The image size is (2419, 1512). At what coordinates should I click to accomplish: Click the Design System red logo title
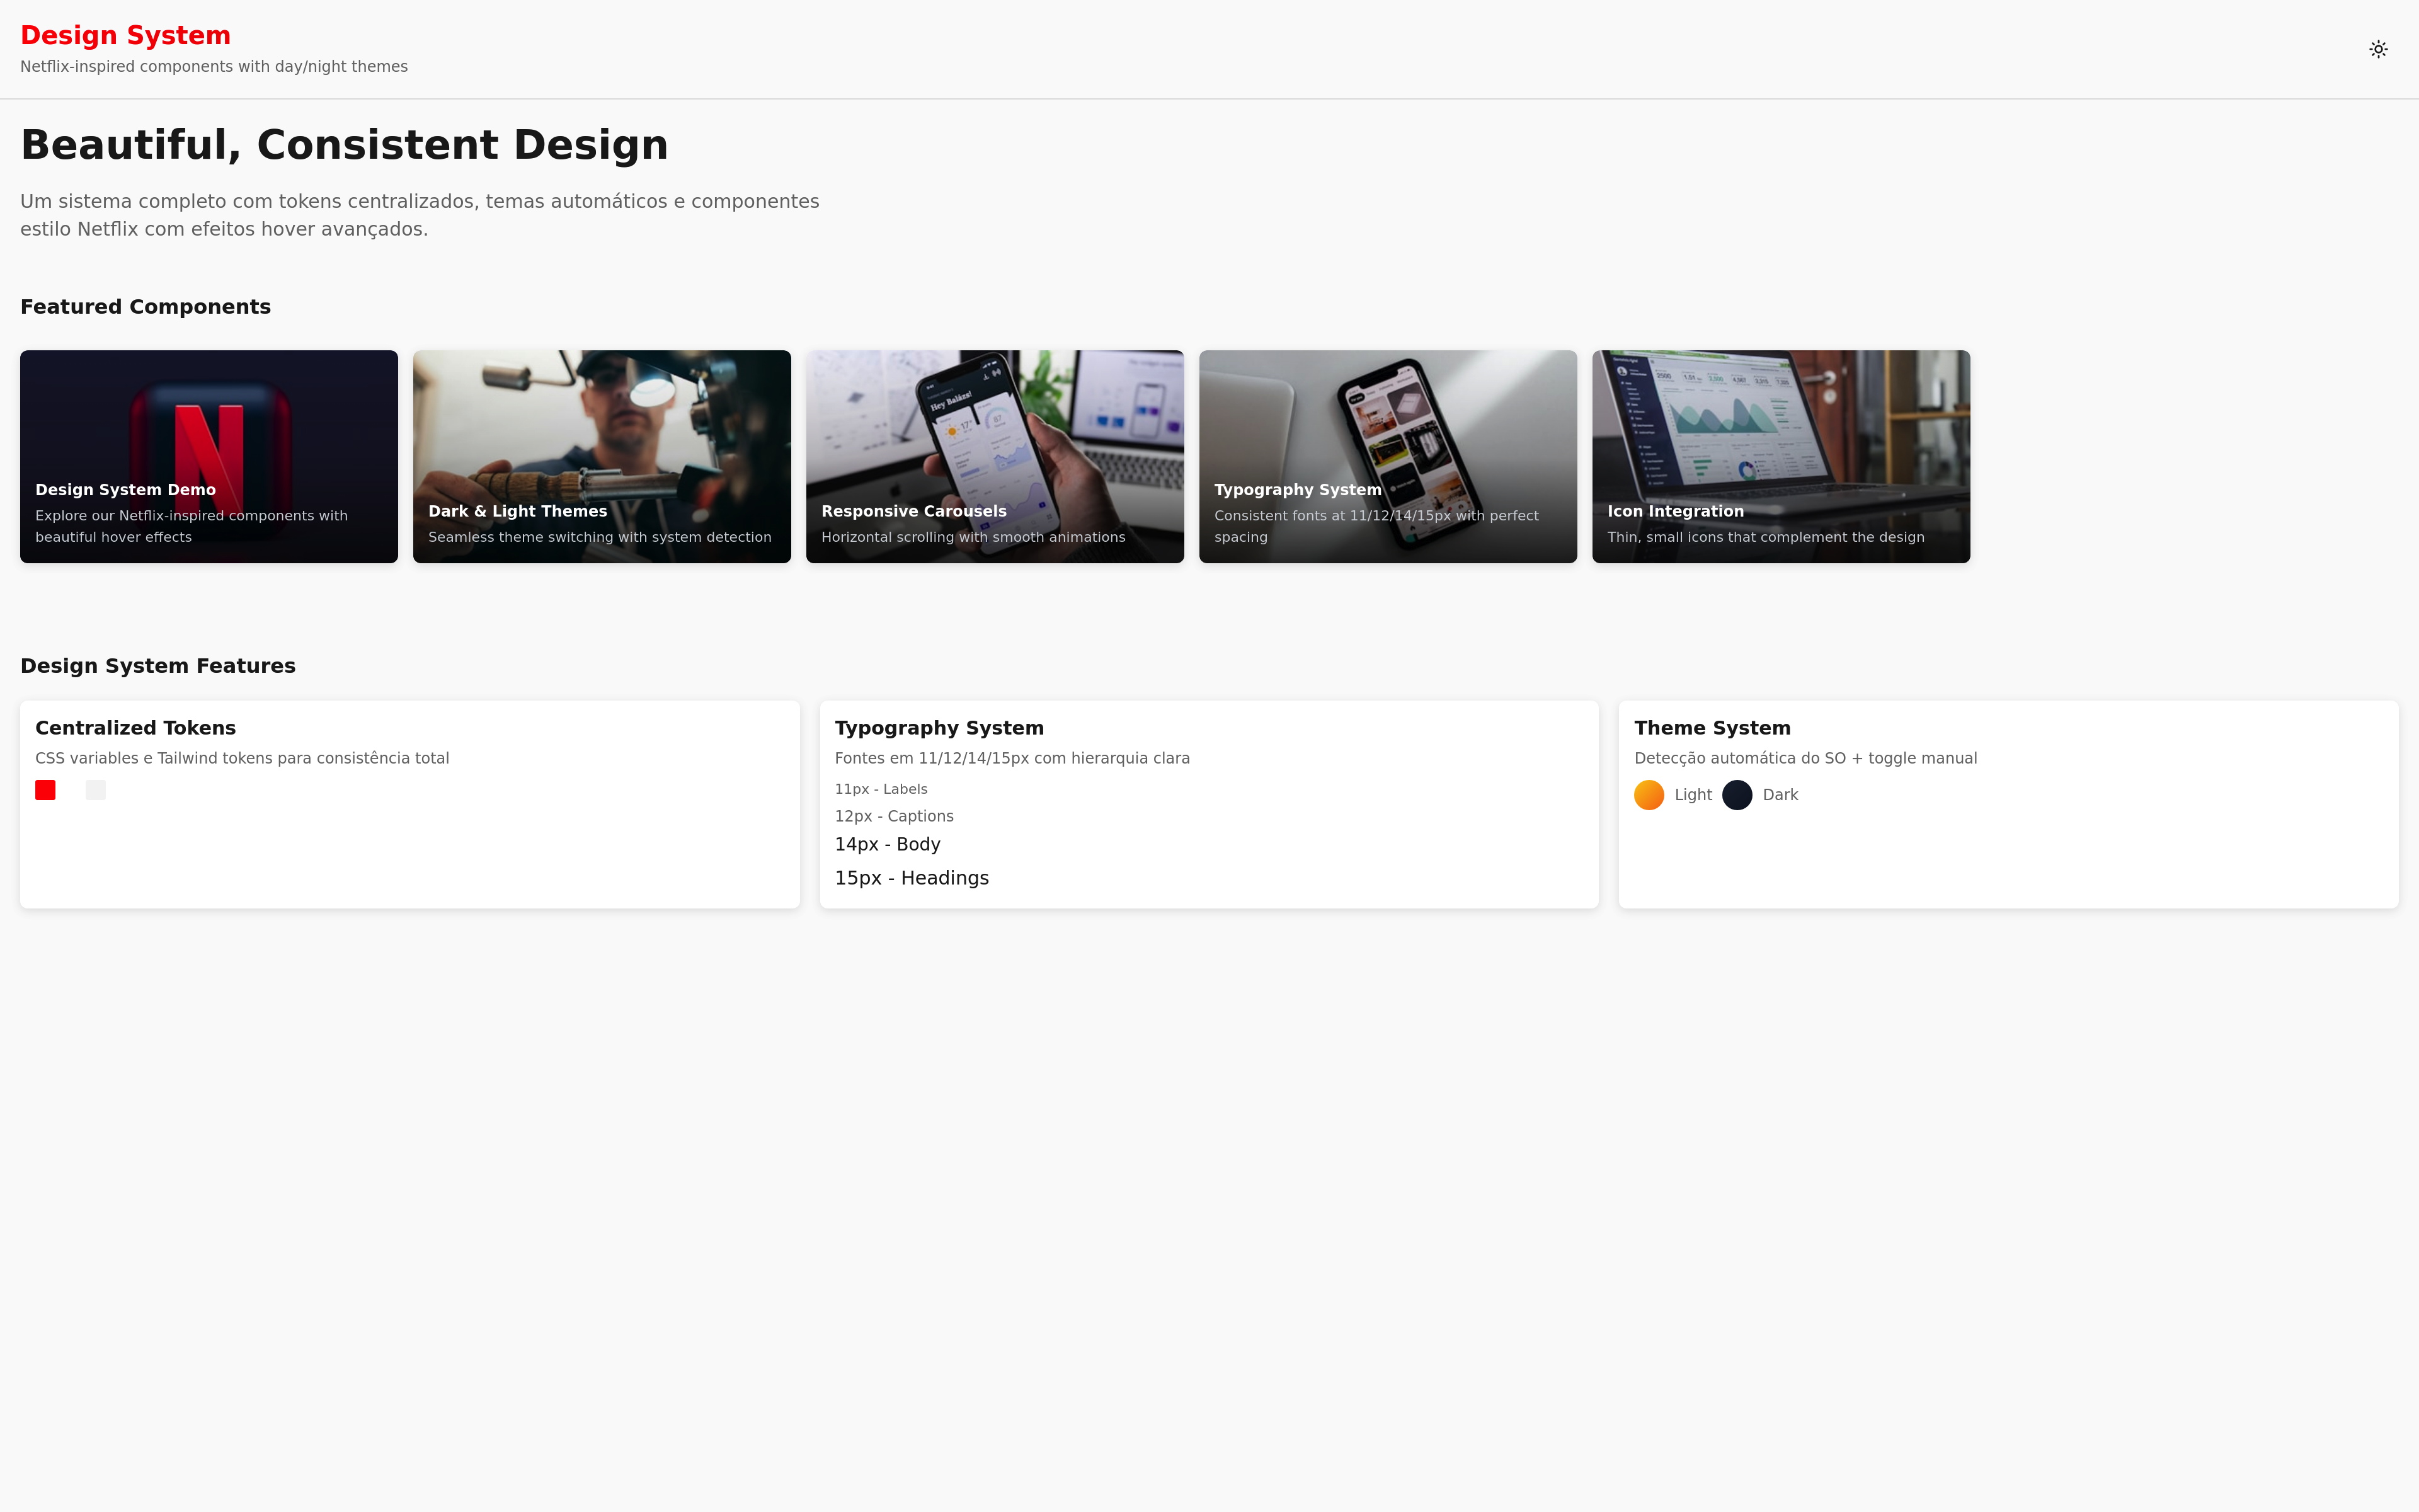[x=125, y=35]
